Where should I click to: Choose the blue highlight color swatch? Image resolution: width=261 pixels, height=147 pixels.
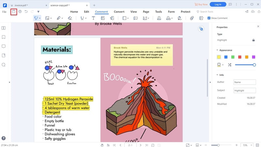point(226,57)
